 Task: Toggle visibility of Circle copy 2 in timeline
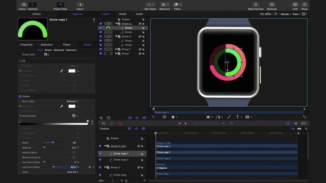100,160
